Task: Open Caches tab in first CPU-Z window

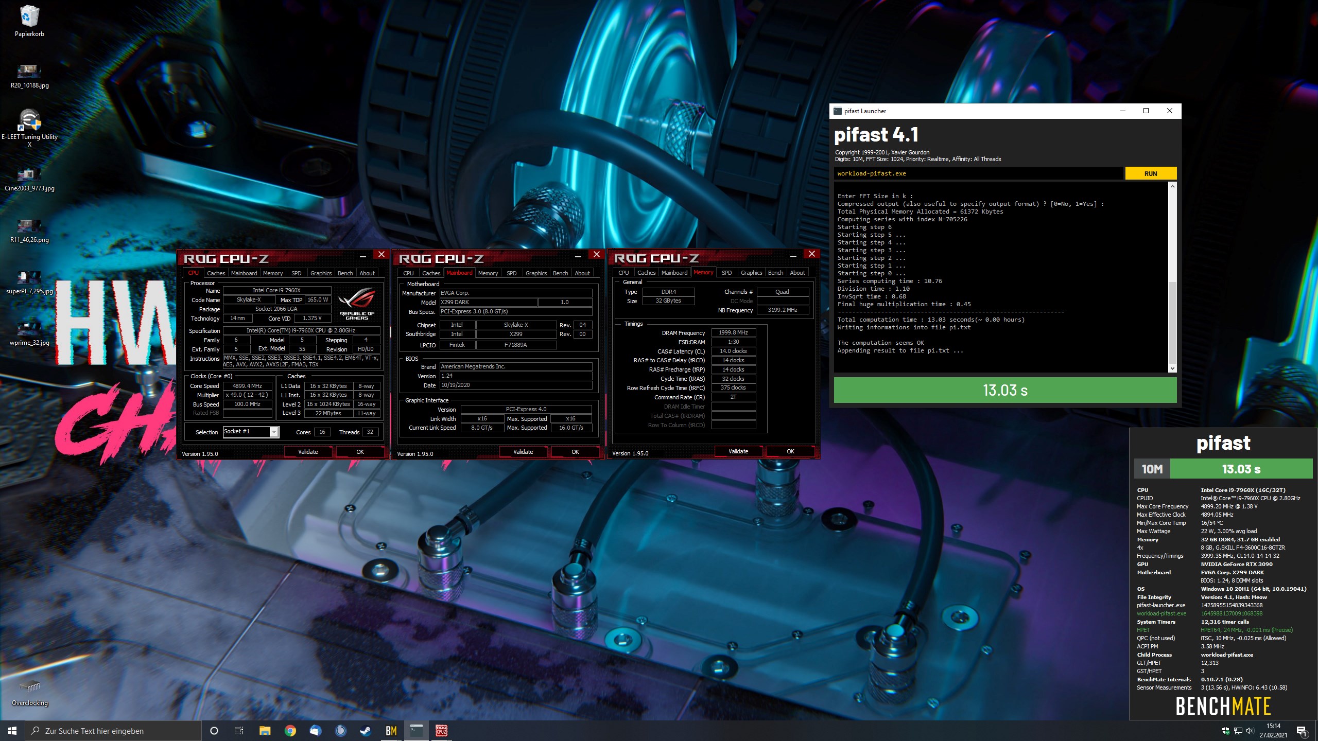Action: tap(216, 273)
